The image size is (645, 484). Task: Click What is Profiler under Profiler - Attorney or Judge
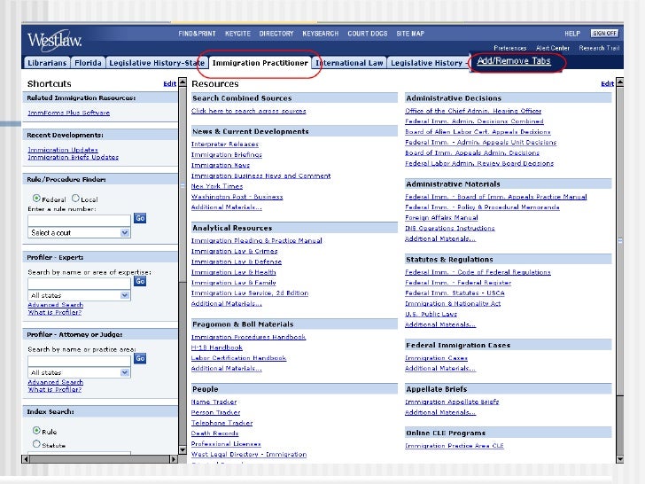(54, 389)
